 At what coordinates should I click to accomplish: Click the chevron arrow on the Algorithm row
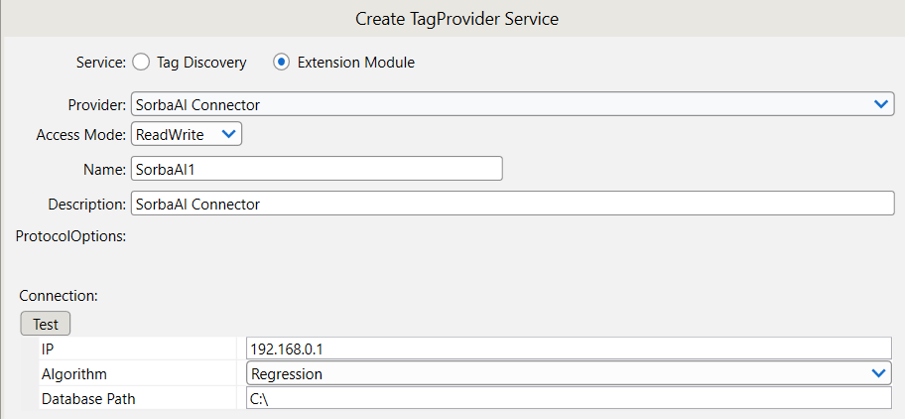pos(877,373)
